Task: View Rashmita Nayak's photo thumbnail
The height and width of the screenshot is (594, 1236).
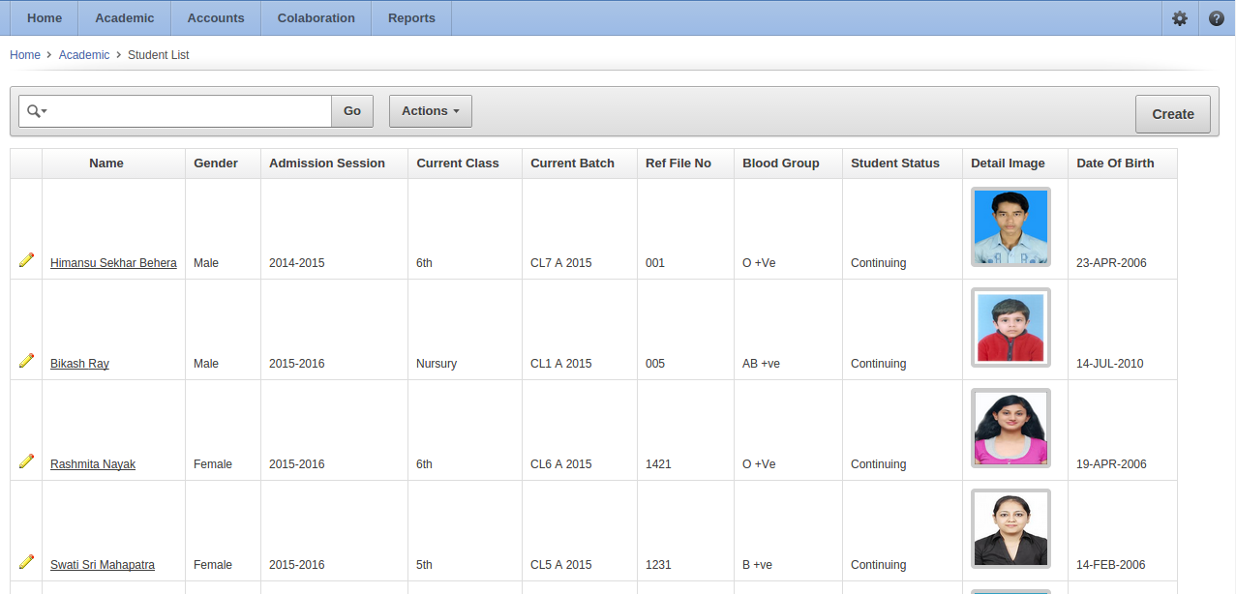Action: click(x=1010, y=428)
